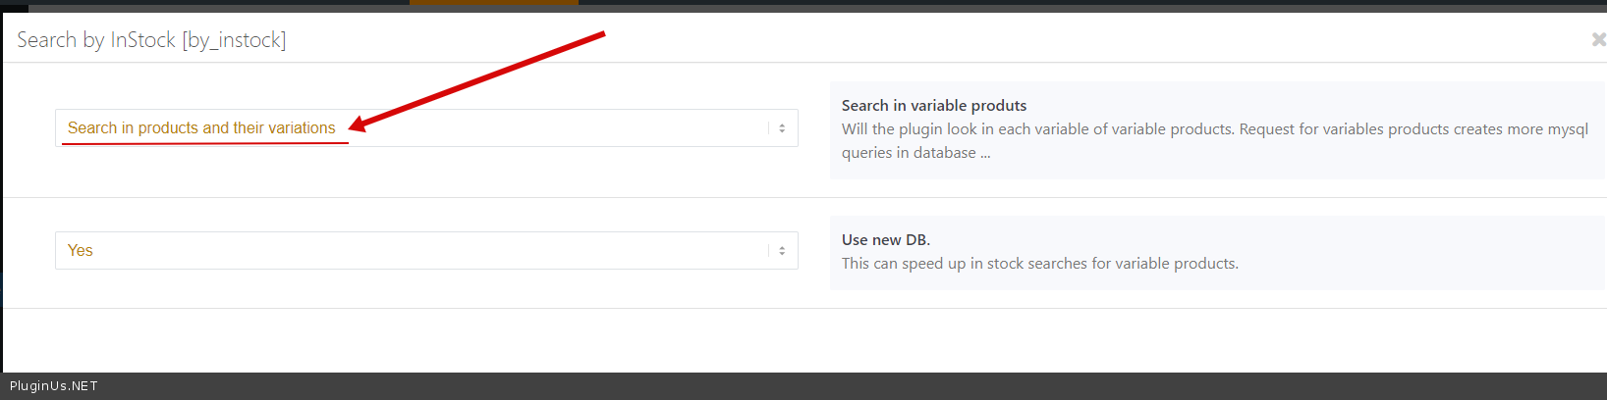Click the red underline beneath the variations option

[x=204, y=143]
